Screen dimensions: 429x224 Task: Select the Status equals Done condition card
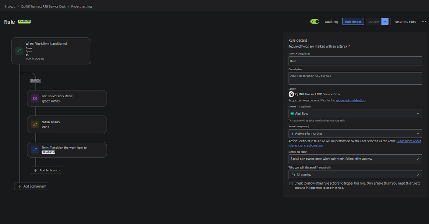pos(67,124)
